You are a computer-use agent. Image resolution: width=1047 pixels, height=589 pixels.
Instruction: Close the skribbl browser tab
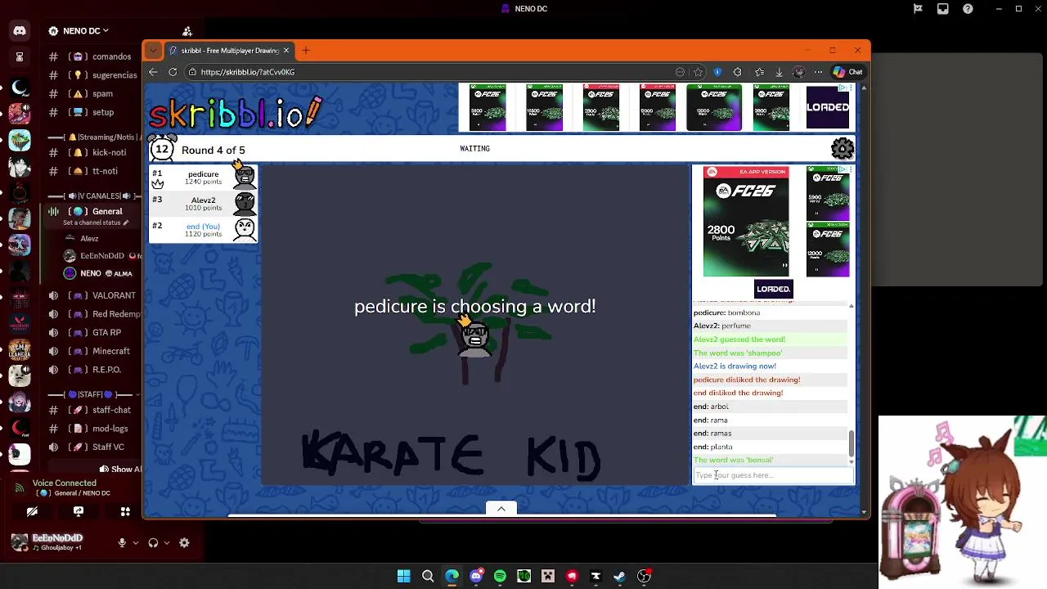coord(285,51)
